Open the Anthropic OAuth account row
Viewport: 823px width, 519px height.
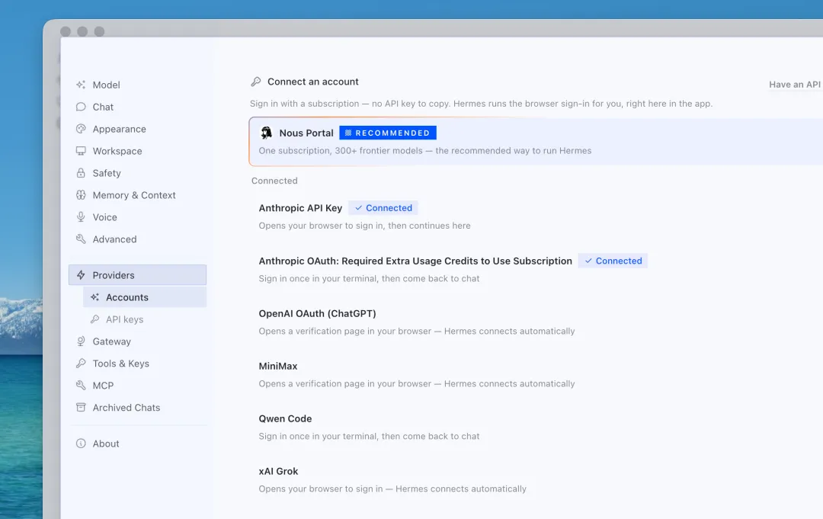click(x=536, y=269)
